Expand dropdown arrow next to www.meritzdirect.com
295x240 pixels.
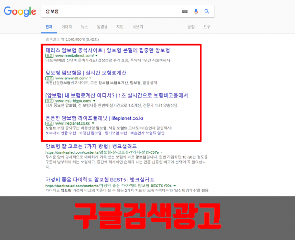96,56
